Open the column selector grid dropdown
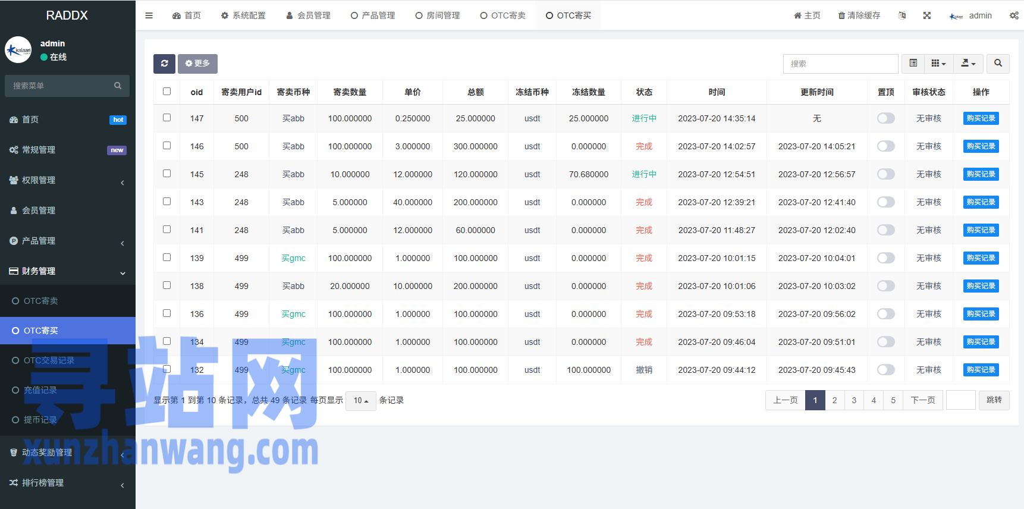 (938, 64)
